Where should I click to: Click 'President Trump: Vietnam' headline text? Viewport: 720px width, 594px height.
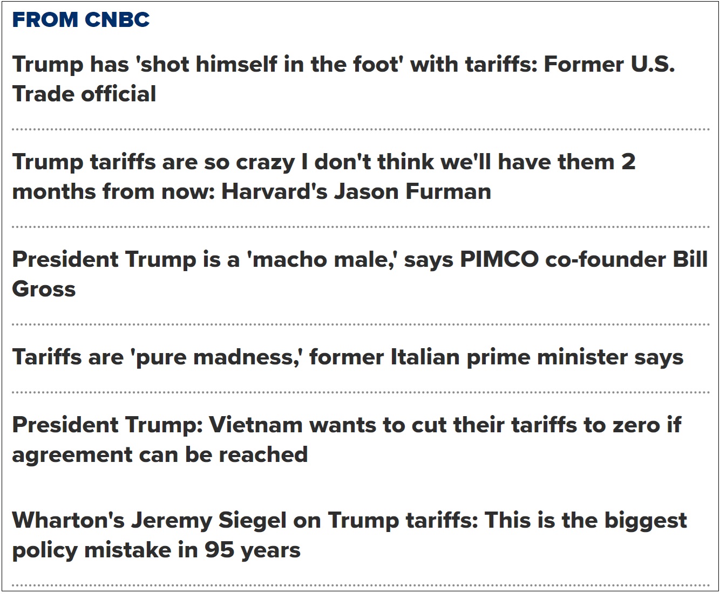click(157, 425)
